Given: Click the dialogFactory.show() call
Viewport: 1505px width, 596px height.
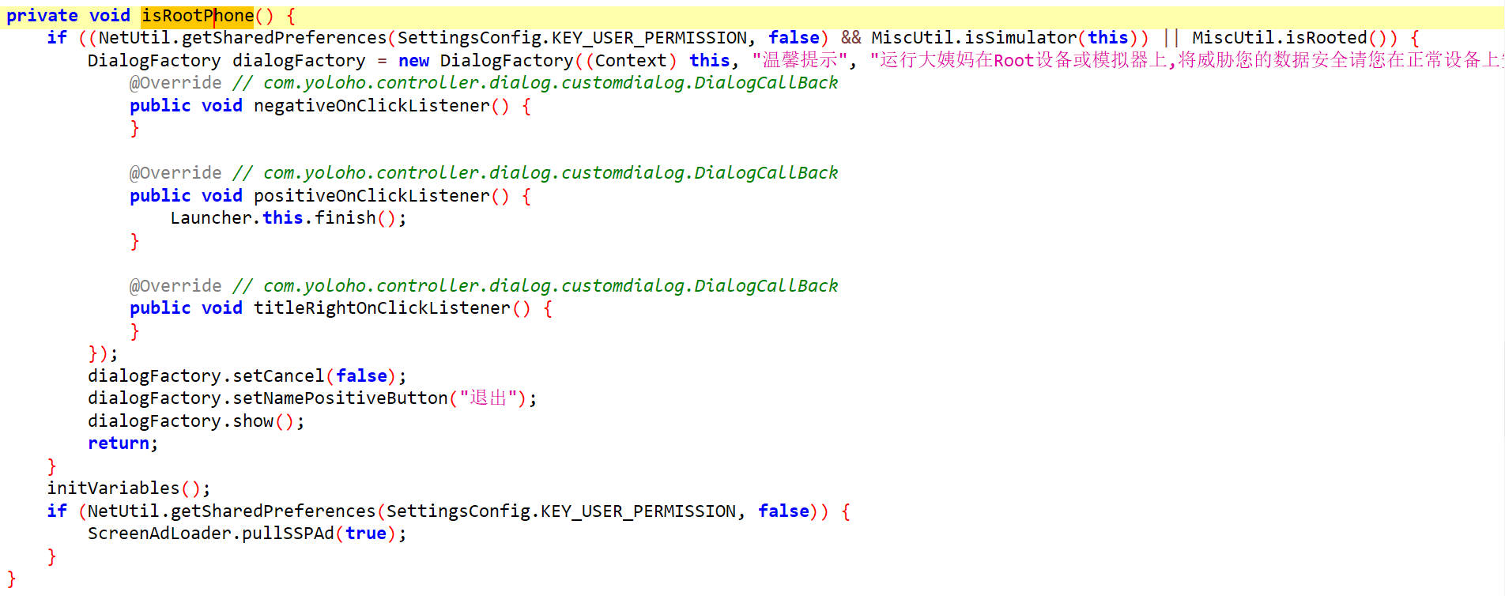Looking at the screenshot, I should (253, 421).
